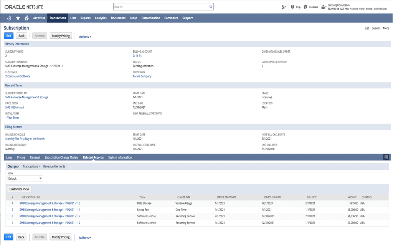Click the bottom Modify Pricing button
This screenshot has width=393, height=245.
61,237
